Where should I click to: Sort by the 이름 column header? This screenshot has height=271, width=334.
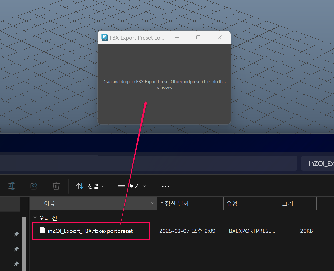(x=50, y=204)
